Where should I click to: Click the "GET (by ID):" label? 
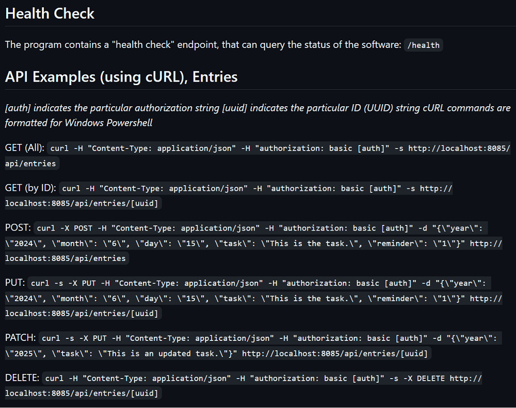pyautogui.click(x=30, y=188)
